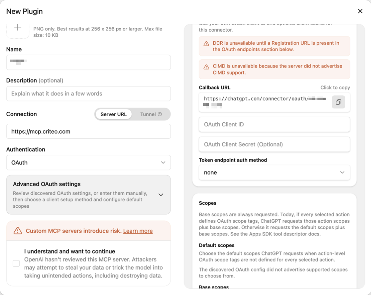Click the warning triangle beside CIMD unavailable message
This screenshot has width=371, height=295.
pos(206,67)
